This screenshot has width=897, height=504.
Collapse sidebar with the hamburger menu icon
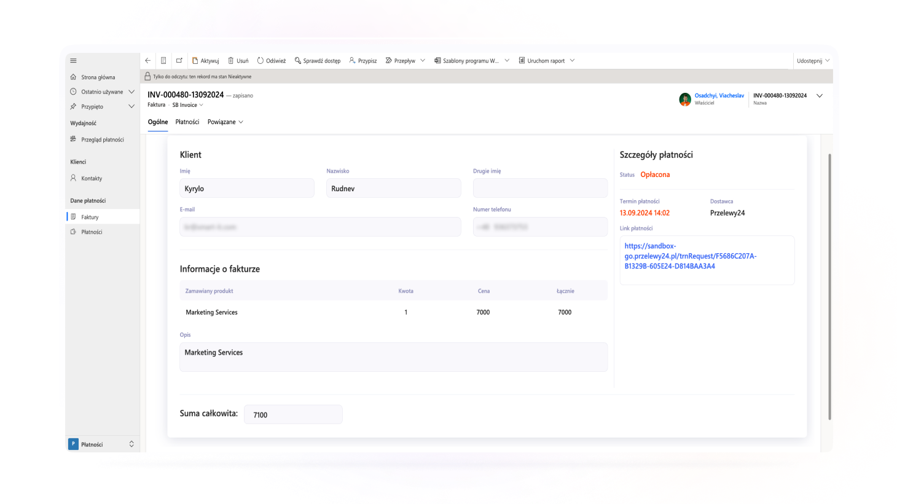73,61
